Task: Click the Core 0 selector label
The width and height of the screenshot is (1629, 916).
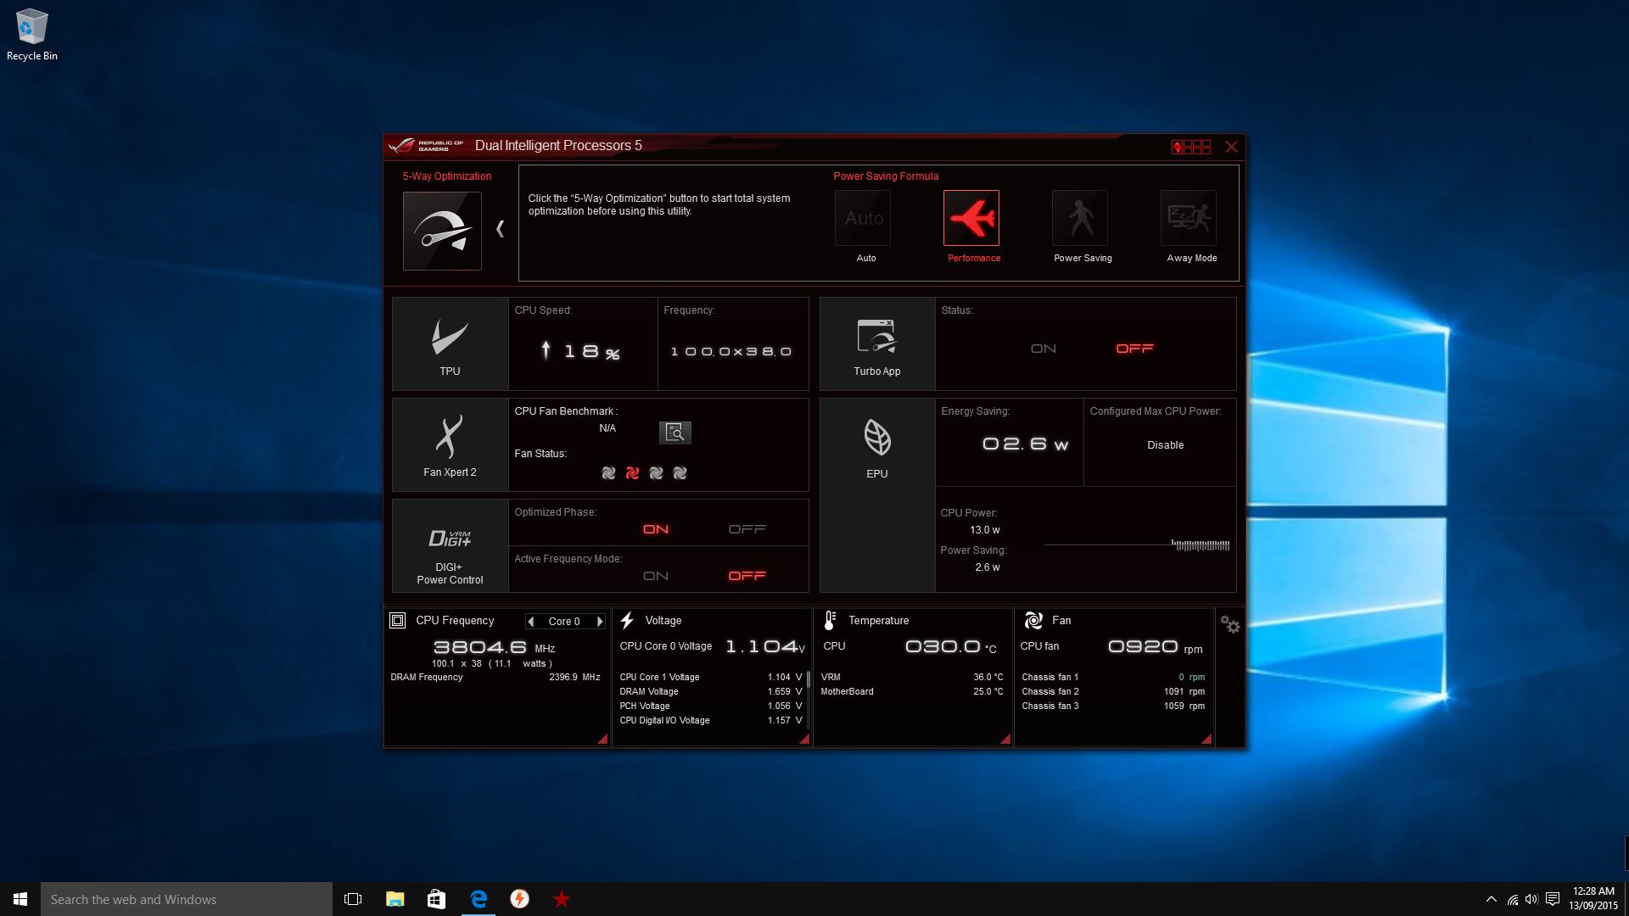Action: click(564, 622)
